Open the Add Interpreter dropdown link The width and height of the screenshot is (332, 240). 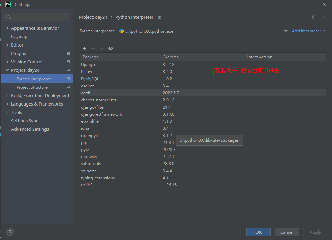[308, 31]
